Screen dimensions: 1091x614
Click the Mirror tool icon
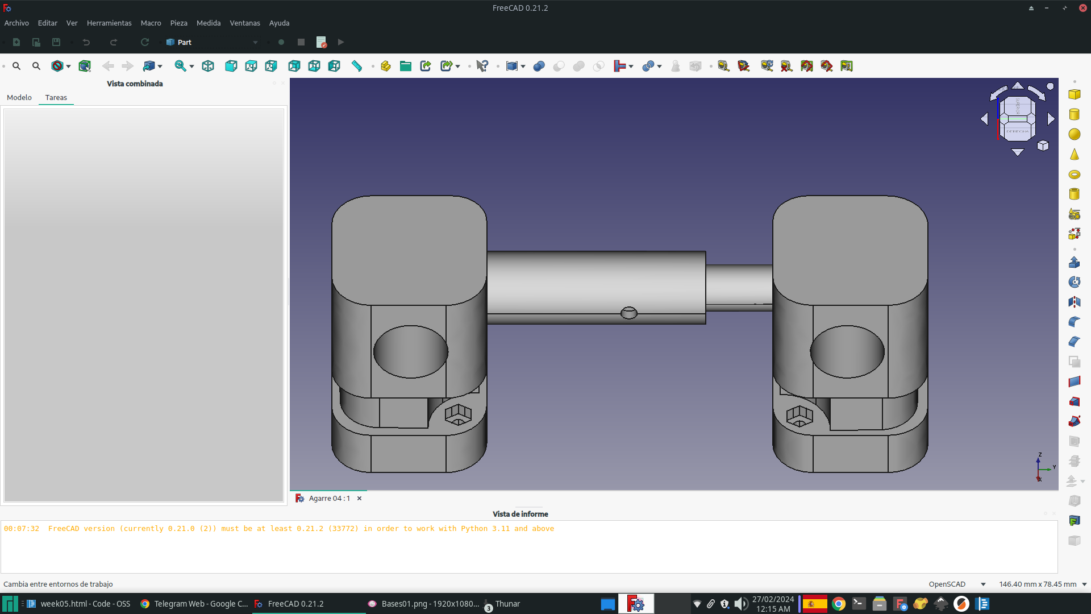(x=1074, y=302)
